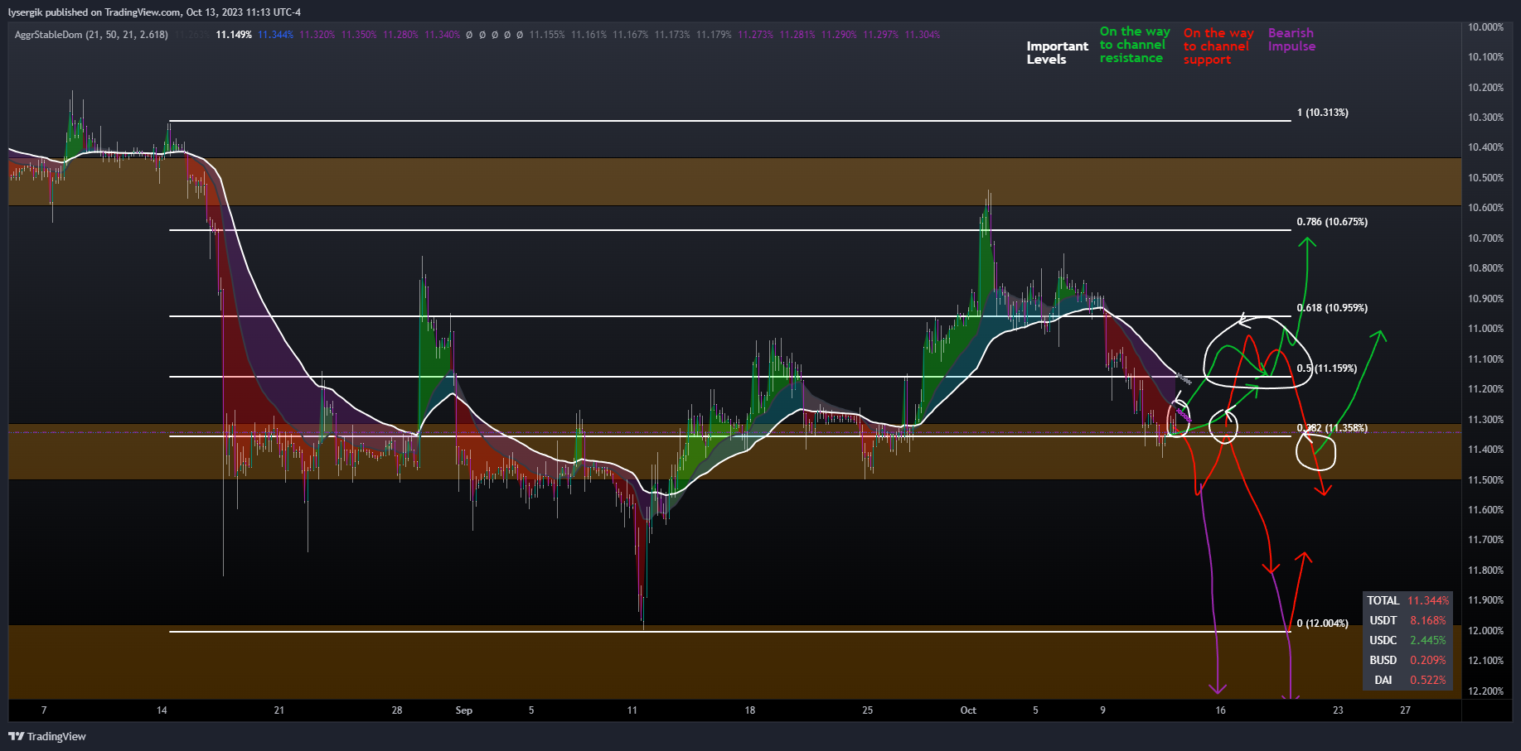Click the DAI value 0.522%
This screenshot has height=751, width=1521.
click(x=1427, y=680)
